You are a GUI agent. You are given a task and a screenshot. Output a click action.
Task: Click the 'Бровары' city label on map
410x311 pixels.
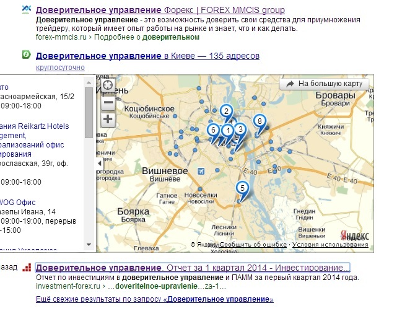point(336,95)
